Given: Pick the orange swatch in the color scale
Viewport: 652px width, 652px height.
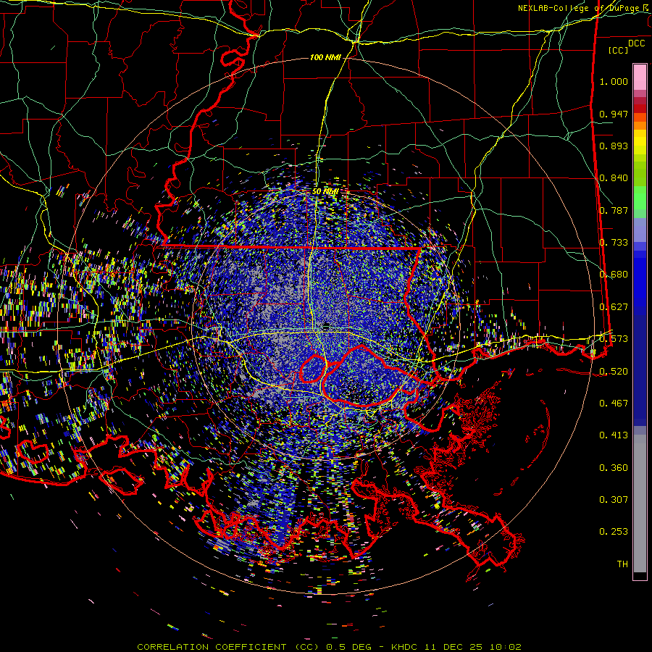Looking at the screenshot, I should click(640, 125).
